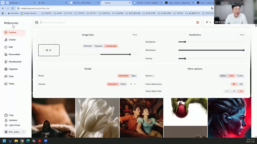Open Chrome from the taskbar
Screen dimensions: 257x144
click(22, 141)
